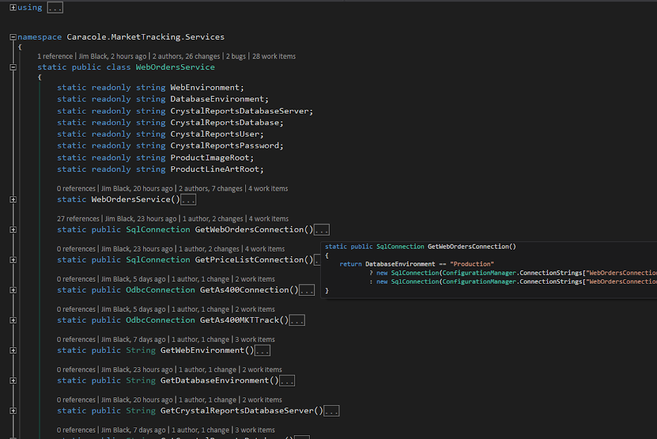Open '2 work items' above GetAs400Connection
The height and width of the screenshot is (439, 657).
tap(255, 279)
